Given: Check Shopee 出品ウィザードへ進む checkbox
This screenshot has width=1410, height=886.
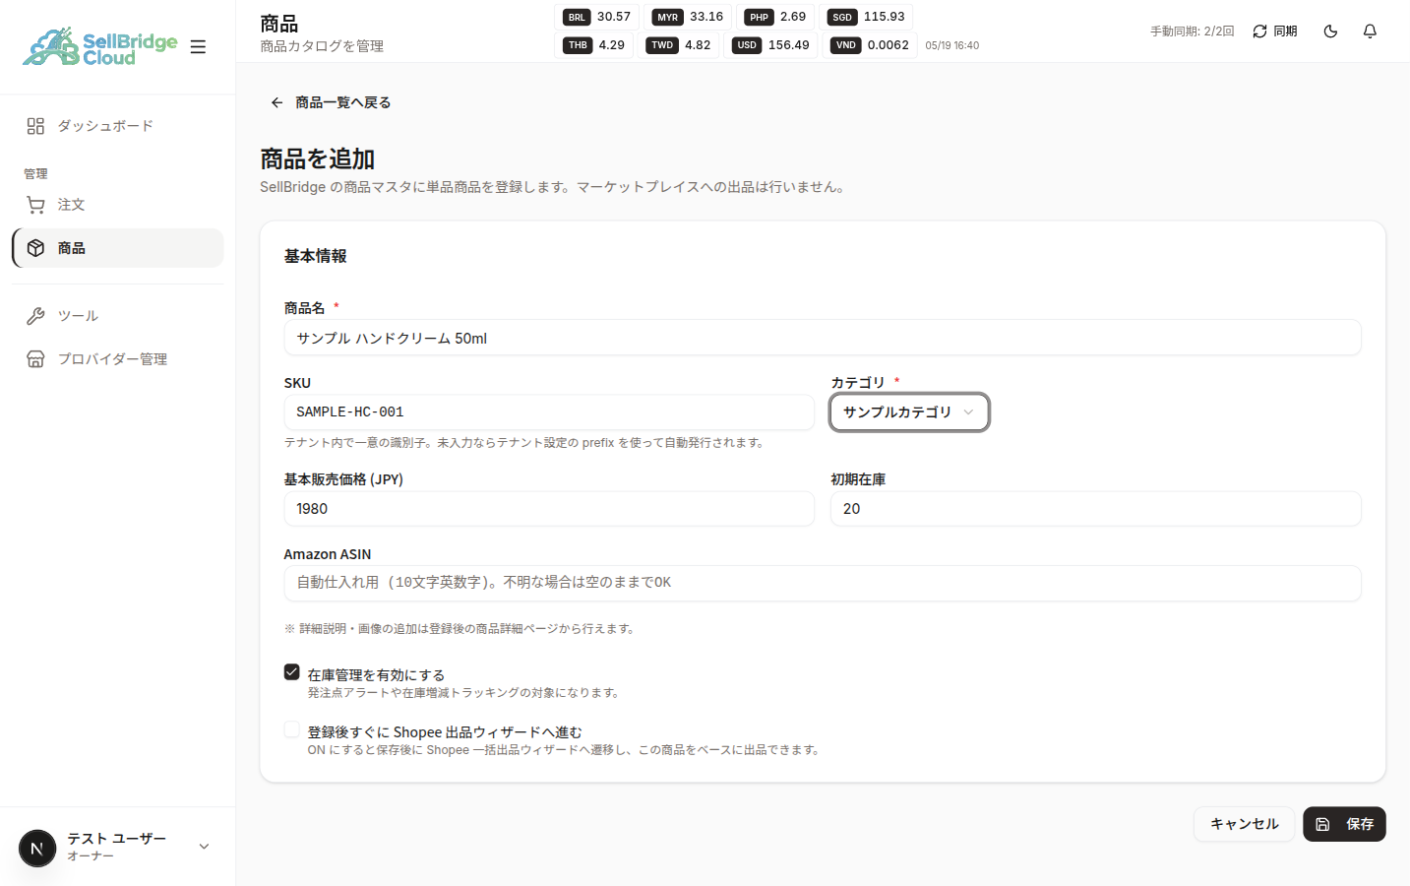Looking at the screenshot, I should tap(292, 729).
